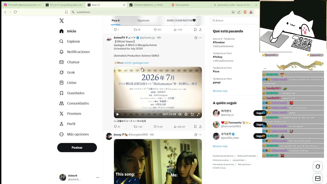327x184 pixels.
Task: Bookmark the top post with 153 likes
Action: point(195,30)
